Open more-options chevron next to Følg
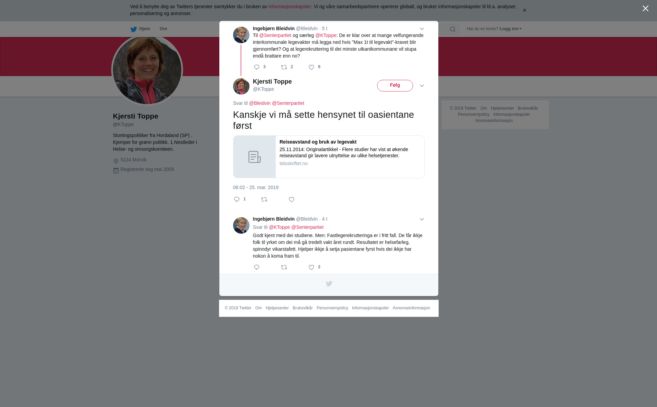657x407 pixels. [x=422, y=86]
